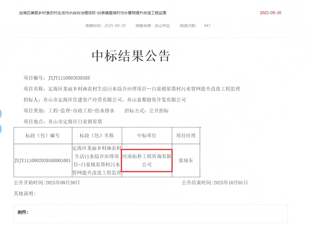
Task: Click the project manager name 张瑞东
Action: pos(186,160)
